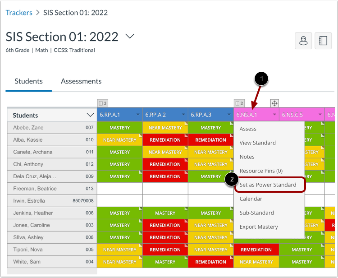Click Alba's REMEDIATION cell under 6.RP.A.3
Viewport: 338px width, 278px height.
point(210,140)
